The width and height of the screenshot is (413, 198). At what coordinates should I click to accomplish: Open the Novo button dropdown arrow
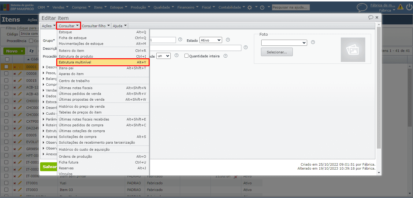[x=23, y=51]
